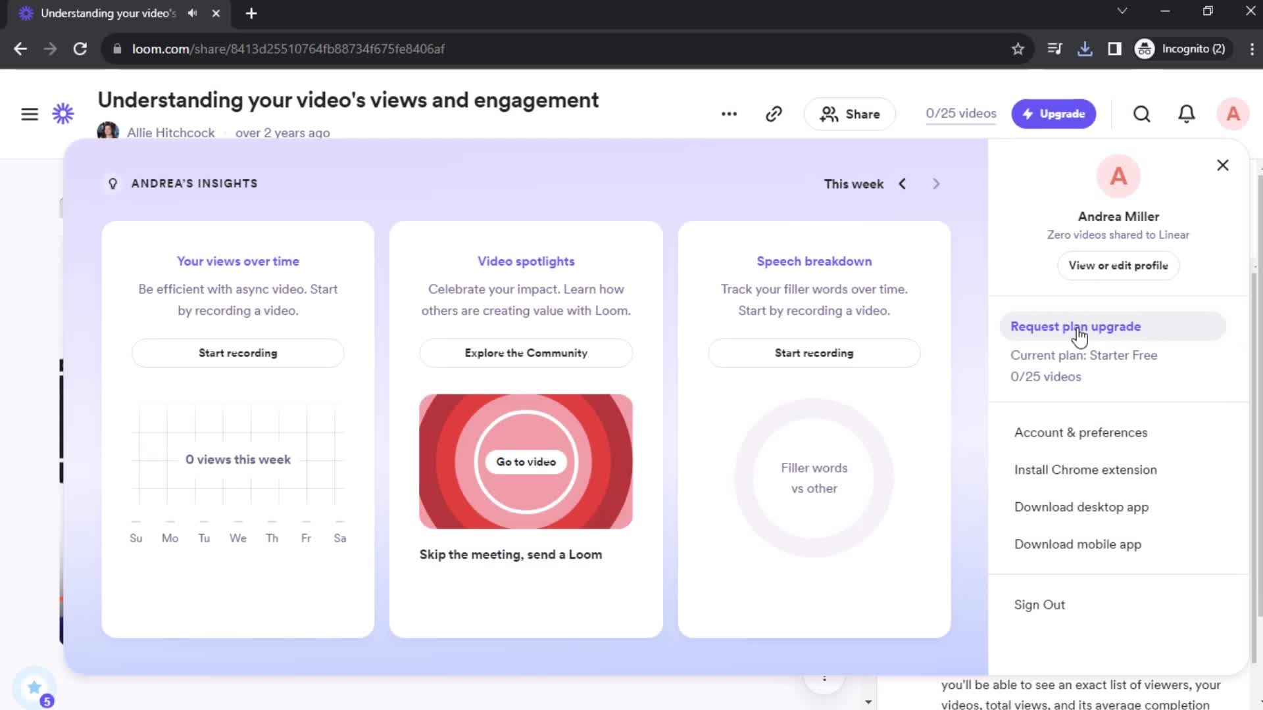Click the address bar URL
Image resolution: width=1263 pixels, height=710 pixels.
point(288,49)
